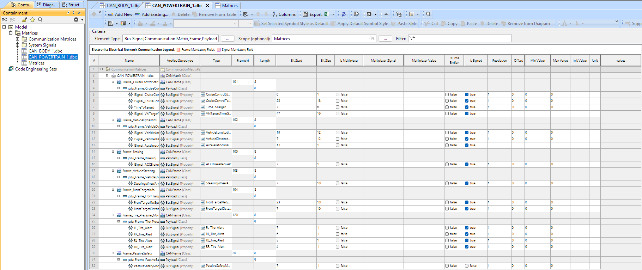Click the Filter funnel icon
642x270 pixels.
click(412, 38)
